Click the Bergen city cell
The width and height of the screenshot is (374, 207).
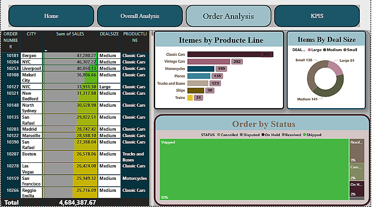click(31, 55)
